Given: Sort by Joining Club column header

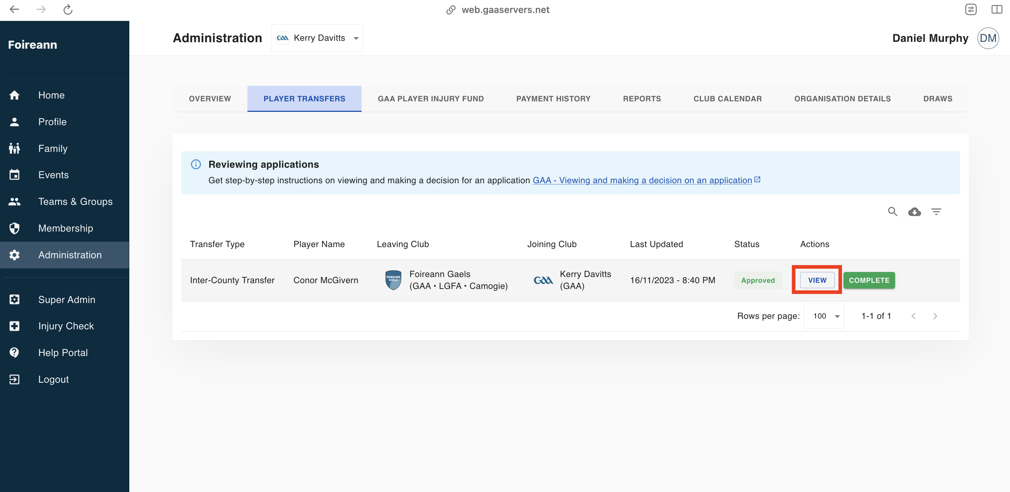Looking at the screenshot, I should click(x=552, y=244).
